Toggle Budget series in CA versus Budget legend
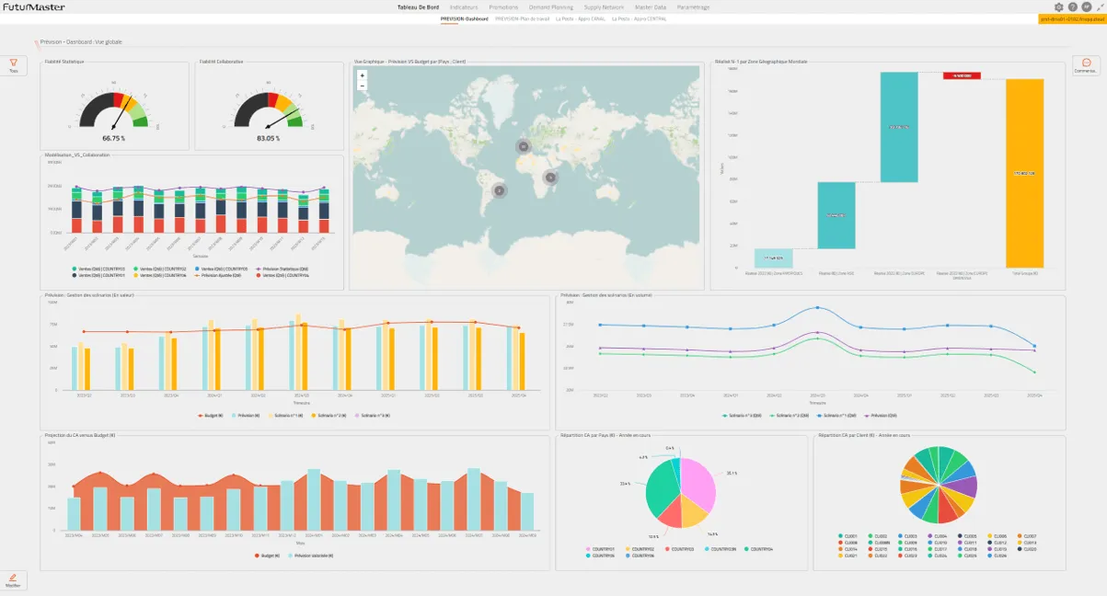 (x=267, y=556)
